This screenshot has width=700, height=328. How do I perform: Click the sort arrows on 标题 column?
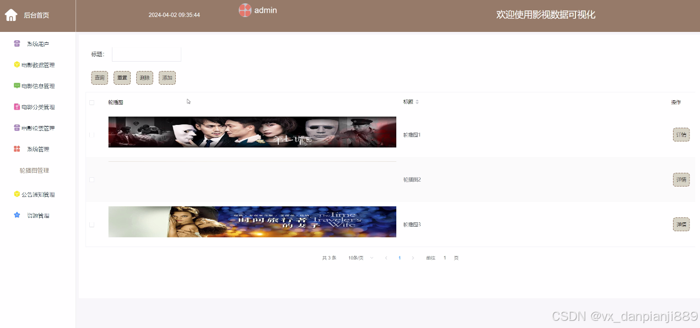[x=417, y=102]
